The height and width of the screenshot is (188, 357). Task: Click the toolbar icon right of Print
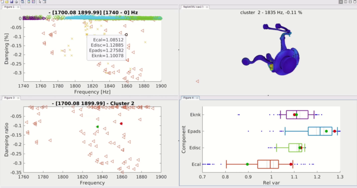(23, 2)
